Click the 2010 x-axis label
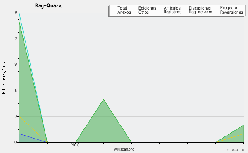 [x=75, y=145]
